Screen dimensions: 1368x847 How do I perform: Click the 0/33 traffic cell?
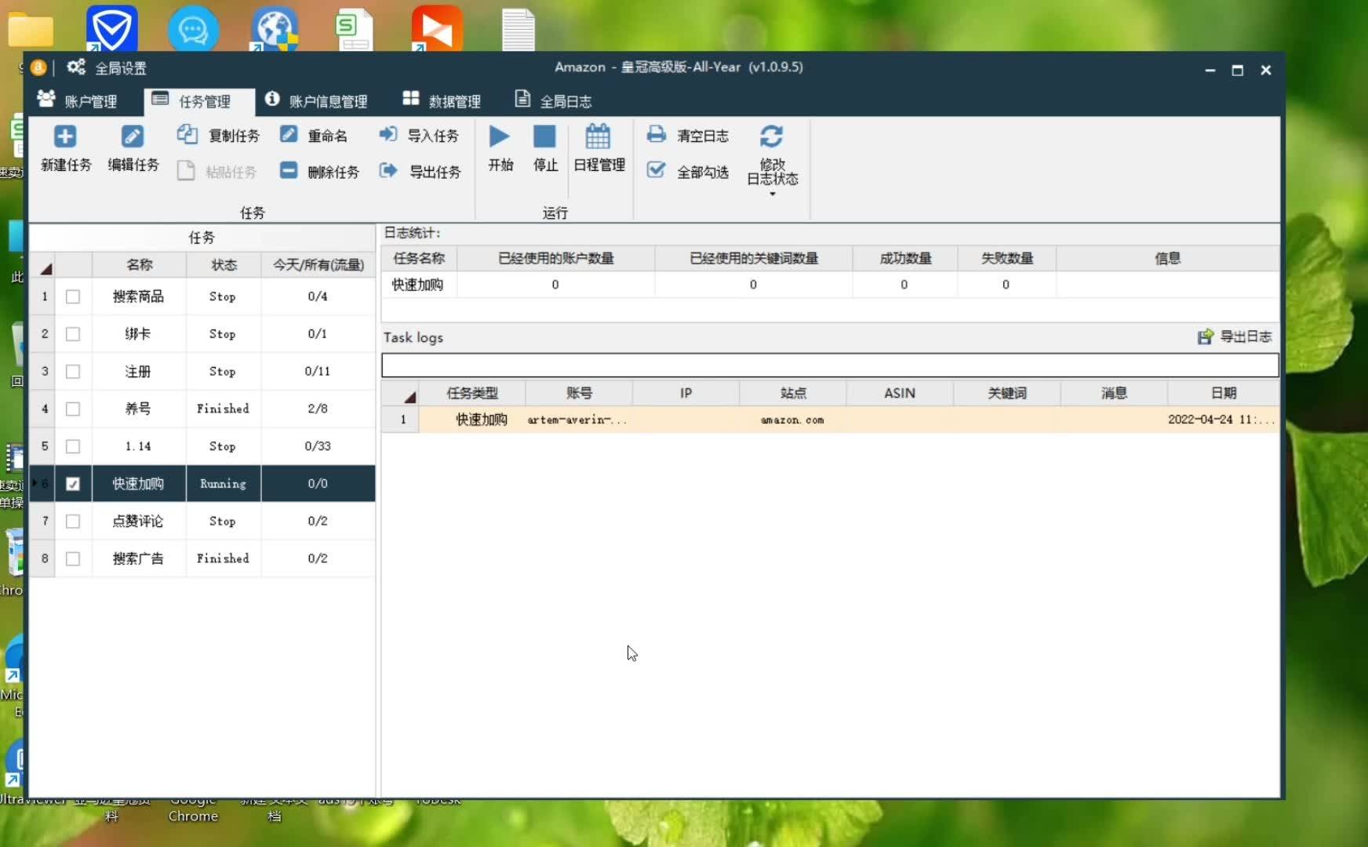[x=318, y=446]
